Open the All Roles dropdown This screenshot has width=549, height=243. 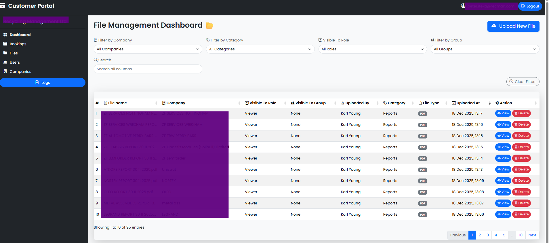372,49
